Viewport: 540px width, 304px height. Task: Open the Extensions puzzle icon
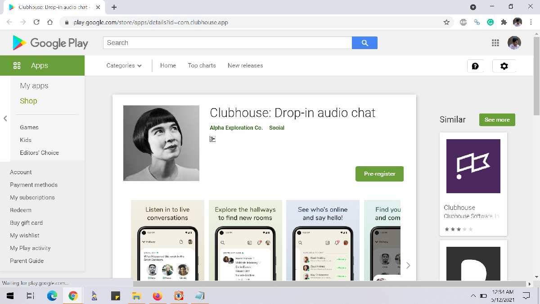[x=504, y=22]
